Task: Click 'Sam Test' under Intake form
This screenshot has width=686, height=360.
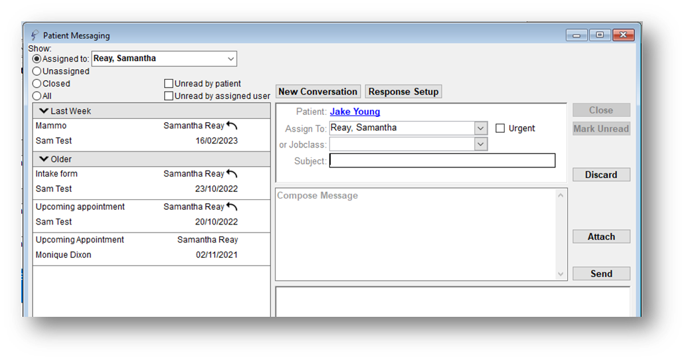Action: pos(53,189)
